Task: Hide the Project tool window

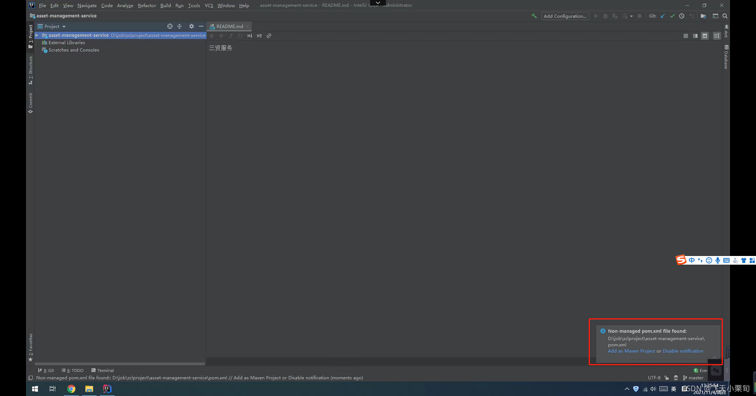Action: (201, 26)
